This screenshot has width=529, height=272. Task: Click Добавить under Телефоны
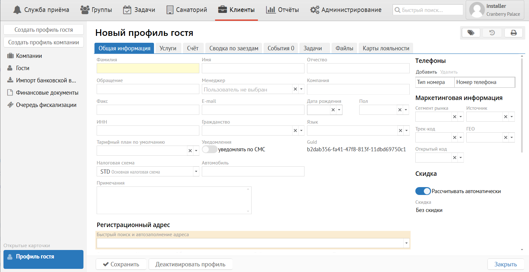426,72
